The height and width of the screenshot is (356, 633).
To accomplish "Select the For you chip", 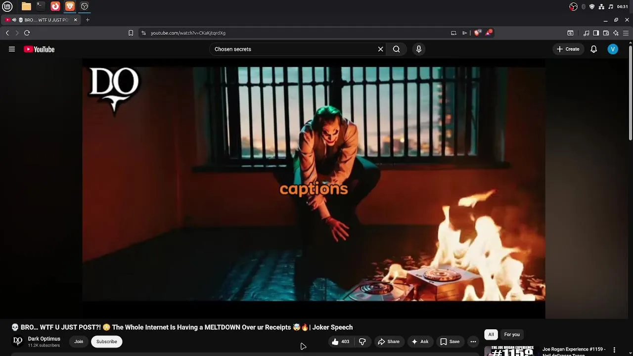I will tap(512, 335).
